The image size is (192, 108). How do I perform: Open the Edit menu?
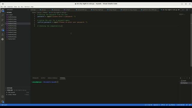click(x=5, y=7)
